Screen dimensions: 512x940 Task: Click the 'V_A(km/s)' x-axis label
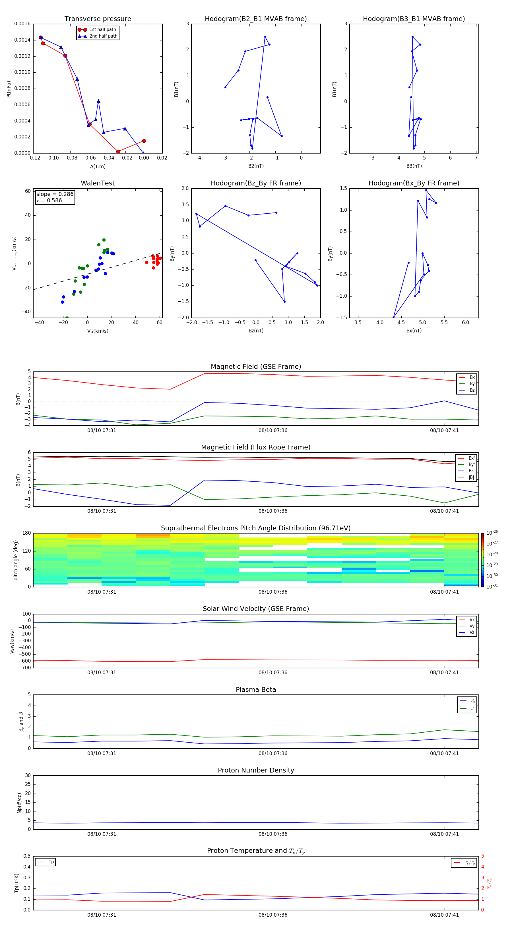pyautogui.click(x=98, y=331)
